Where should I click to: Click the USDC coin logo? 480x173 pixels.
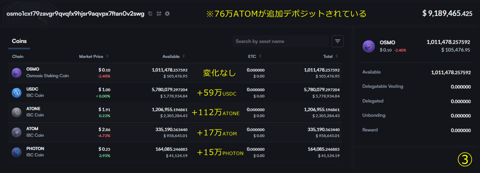tap(16, 92)
